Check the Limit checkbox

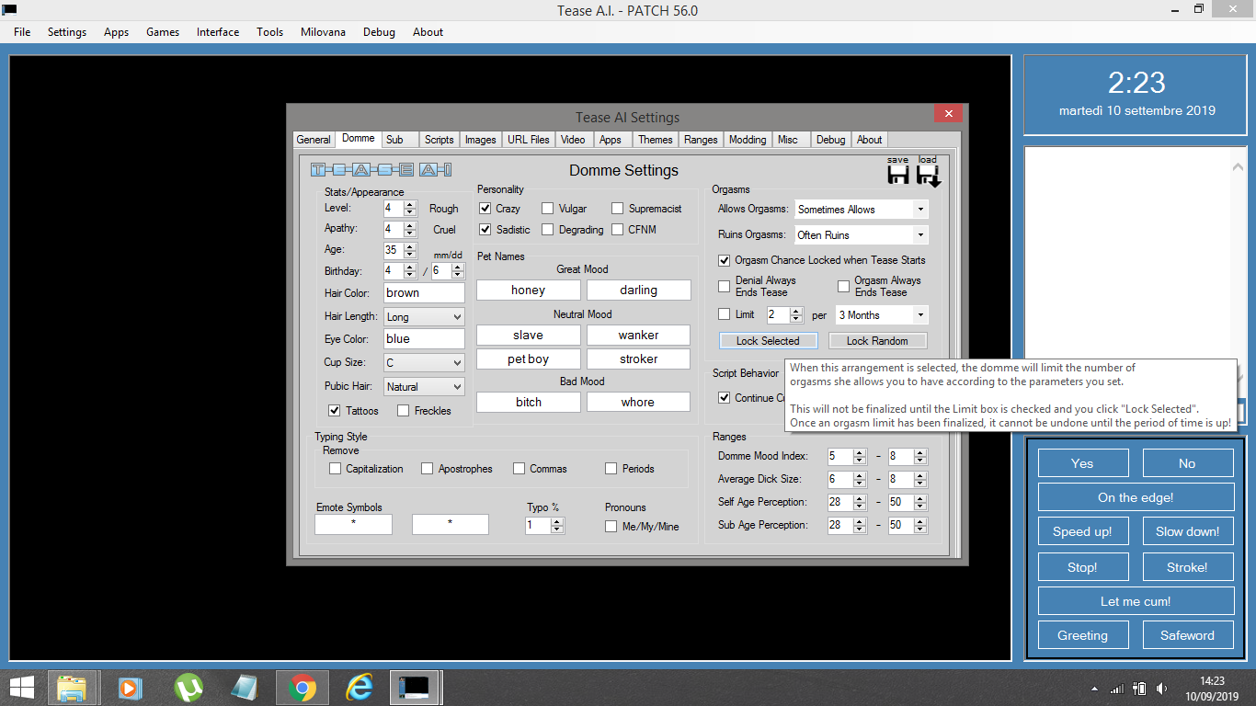[725, 314]
